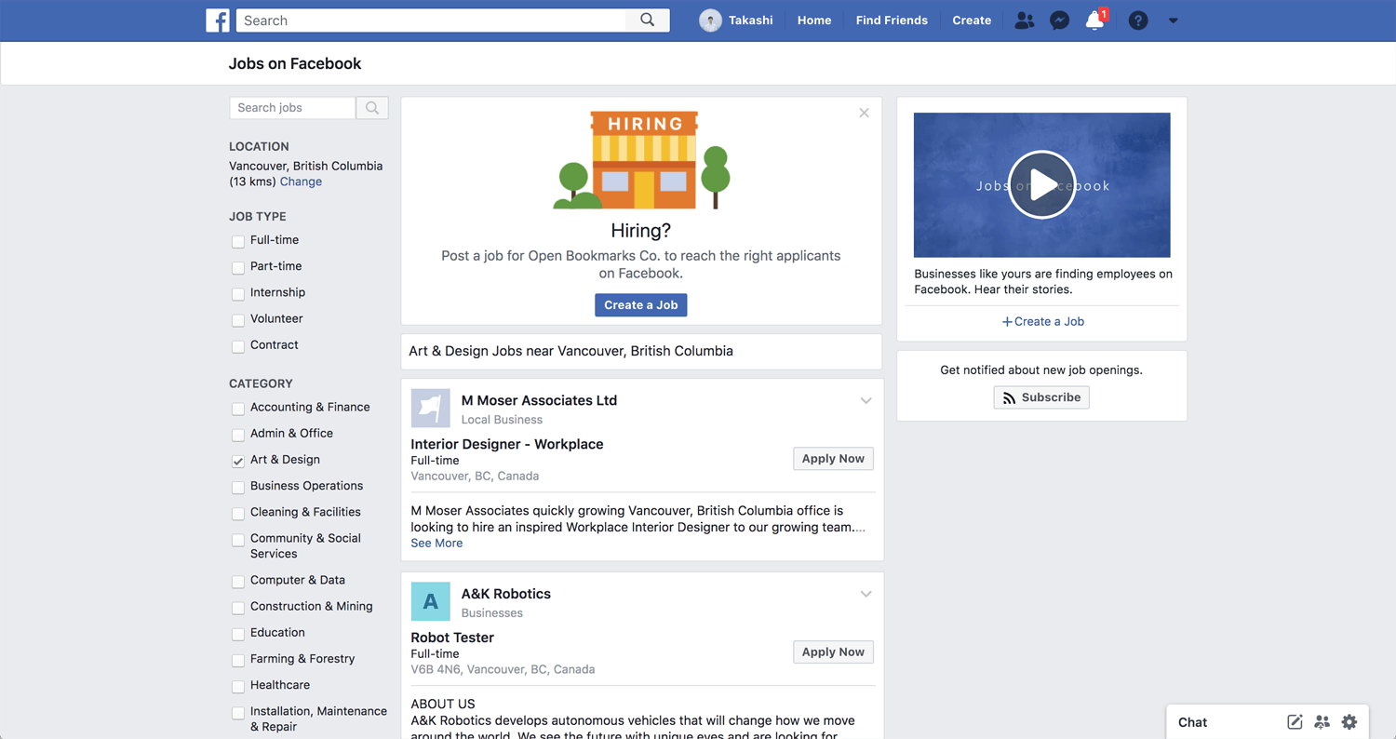
Task: Click the magnifier icon in top search bar
Action: click(x=648, y=20)
